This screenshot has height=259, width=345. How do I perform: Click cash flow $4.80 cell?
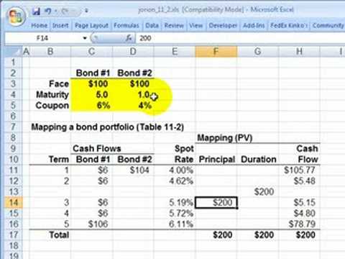(299, 213)
